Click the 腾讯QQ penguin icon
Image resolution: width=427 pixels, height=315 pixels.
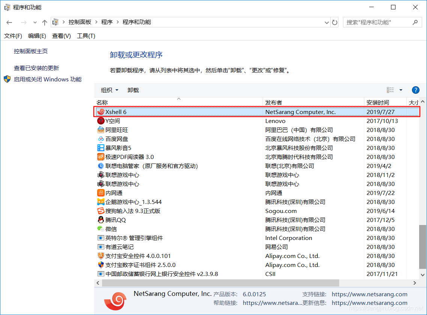click(101, 219)
